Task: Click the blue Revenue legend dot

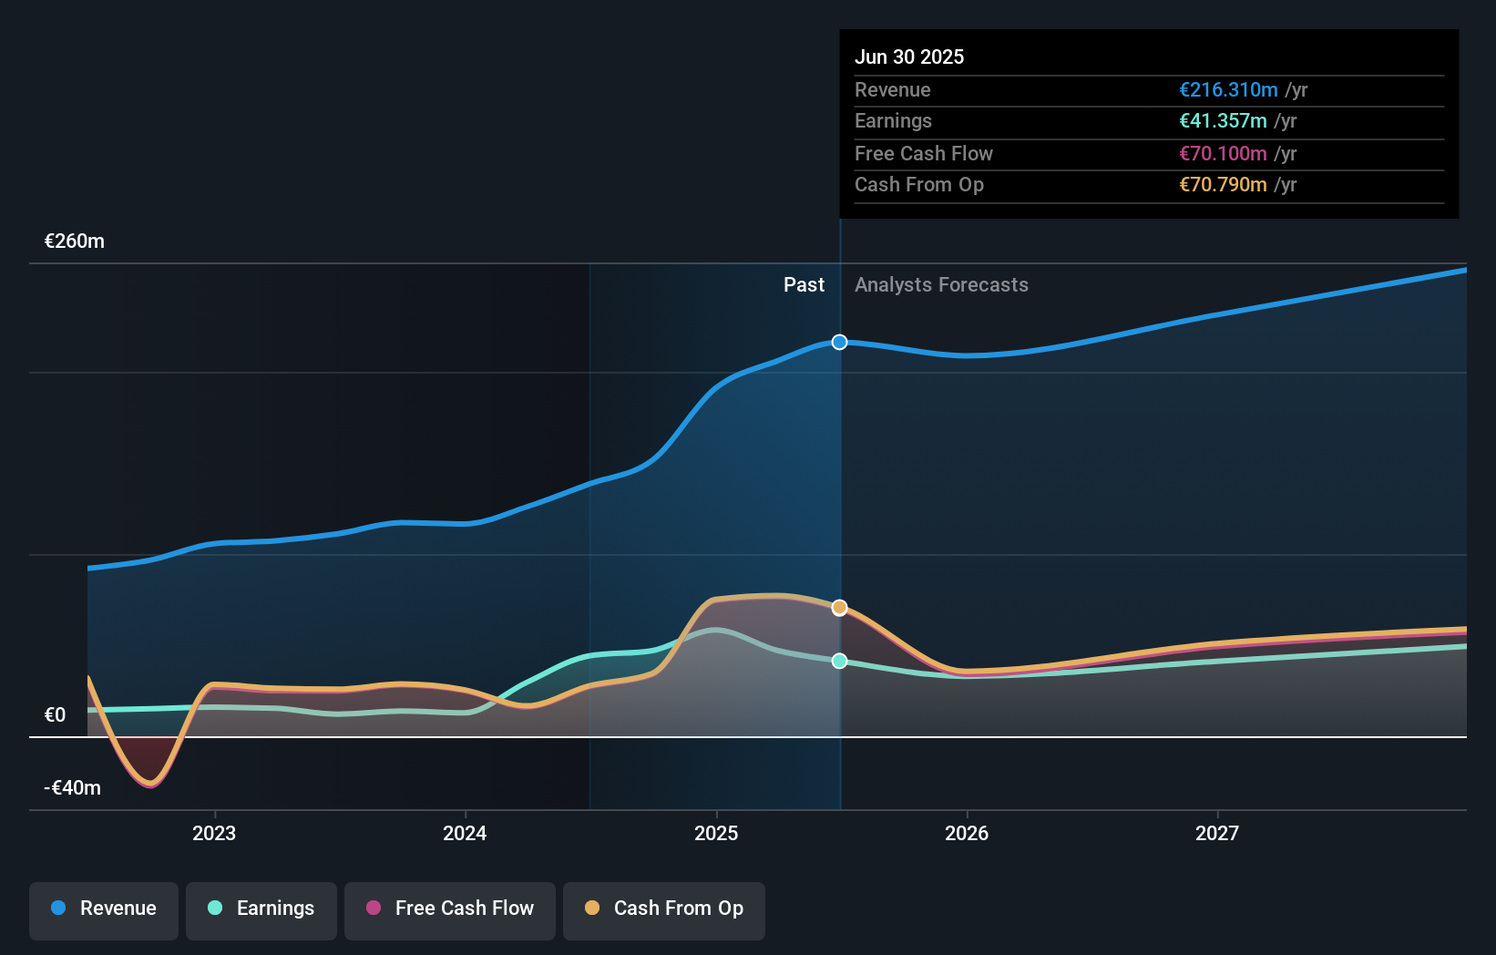Action: 58,908
